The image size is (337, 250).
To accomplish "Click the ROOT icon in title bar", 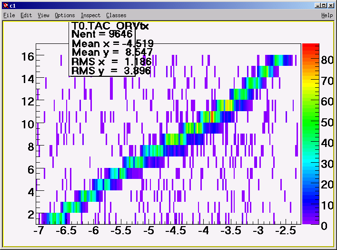I will tap(6, 5).
